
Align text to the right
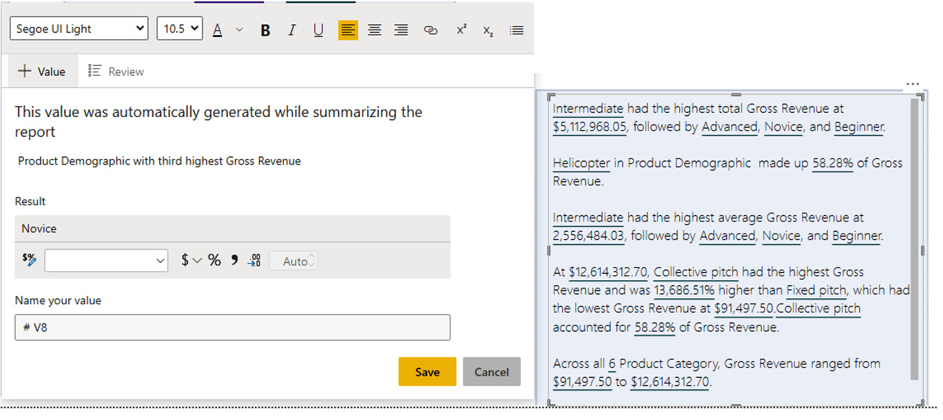[x=401, y=30]
